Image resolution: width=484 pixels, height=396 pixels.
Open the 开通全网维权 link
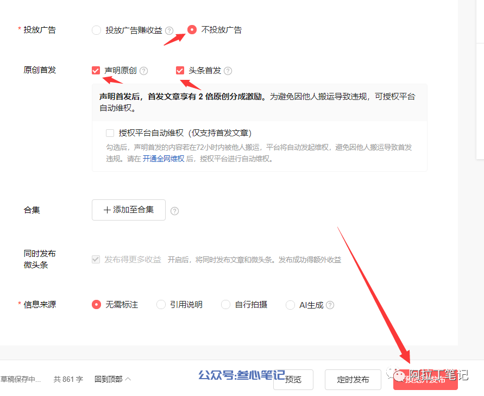click(x=164, y=159)
